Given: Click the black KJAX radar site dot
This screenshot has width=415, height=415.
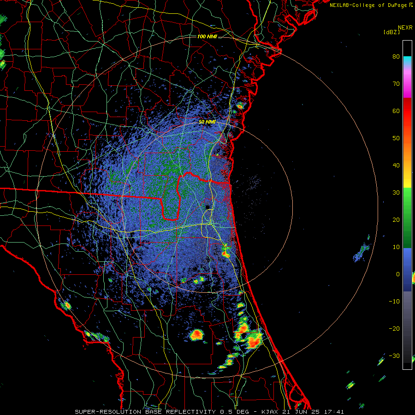Looking at the screenshot, I should click(x=207, y=207).
